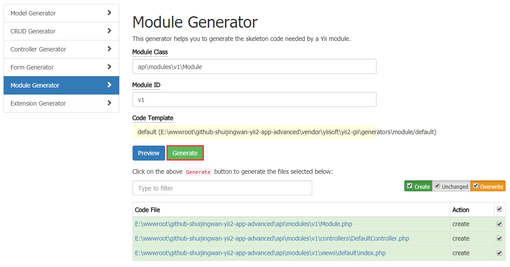Click the chevron icon beside Model Generator
The width and height of the screenshot is (510, 267).
coord(109,13)
